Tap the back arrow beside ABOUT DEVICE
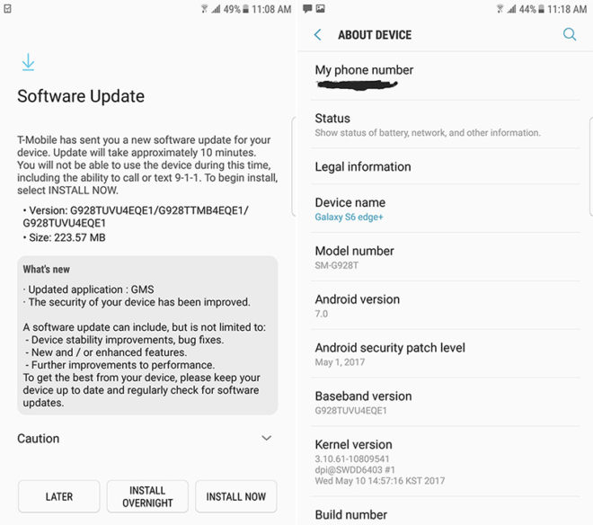This screenshot has height=525, width=593. pyautogui.click(x=317, y=35)
